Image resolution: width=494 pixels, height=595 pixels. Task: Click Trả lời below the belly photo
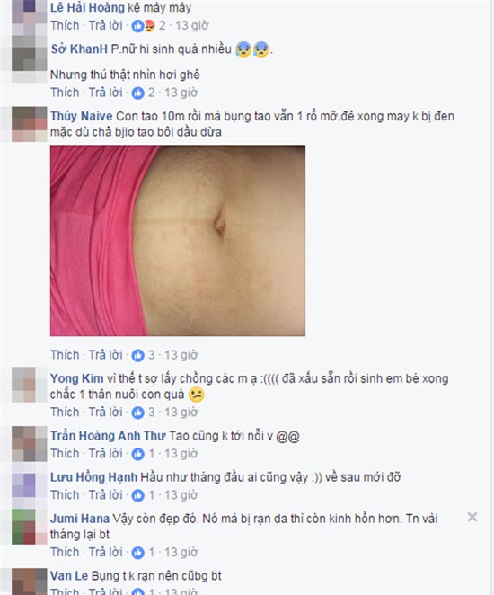pyautogui.click(x=105, y=355)
